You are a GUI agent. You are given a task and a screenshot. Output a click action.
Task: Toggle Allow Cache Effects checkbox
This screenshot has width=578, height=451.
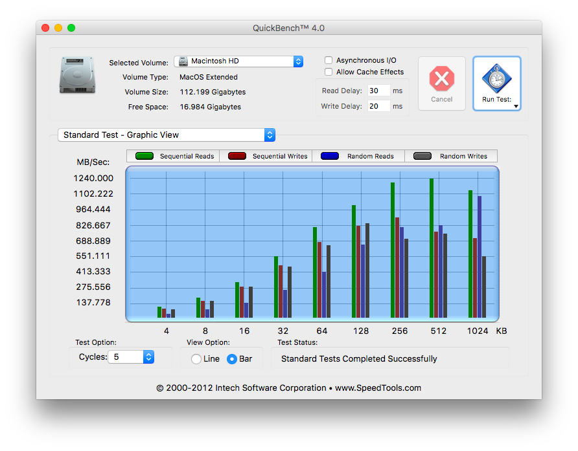[329, 72]
